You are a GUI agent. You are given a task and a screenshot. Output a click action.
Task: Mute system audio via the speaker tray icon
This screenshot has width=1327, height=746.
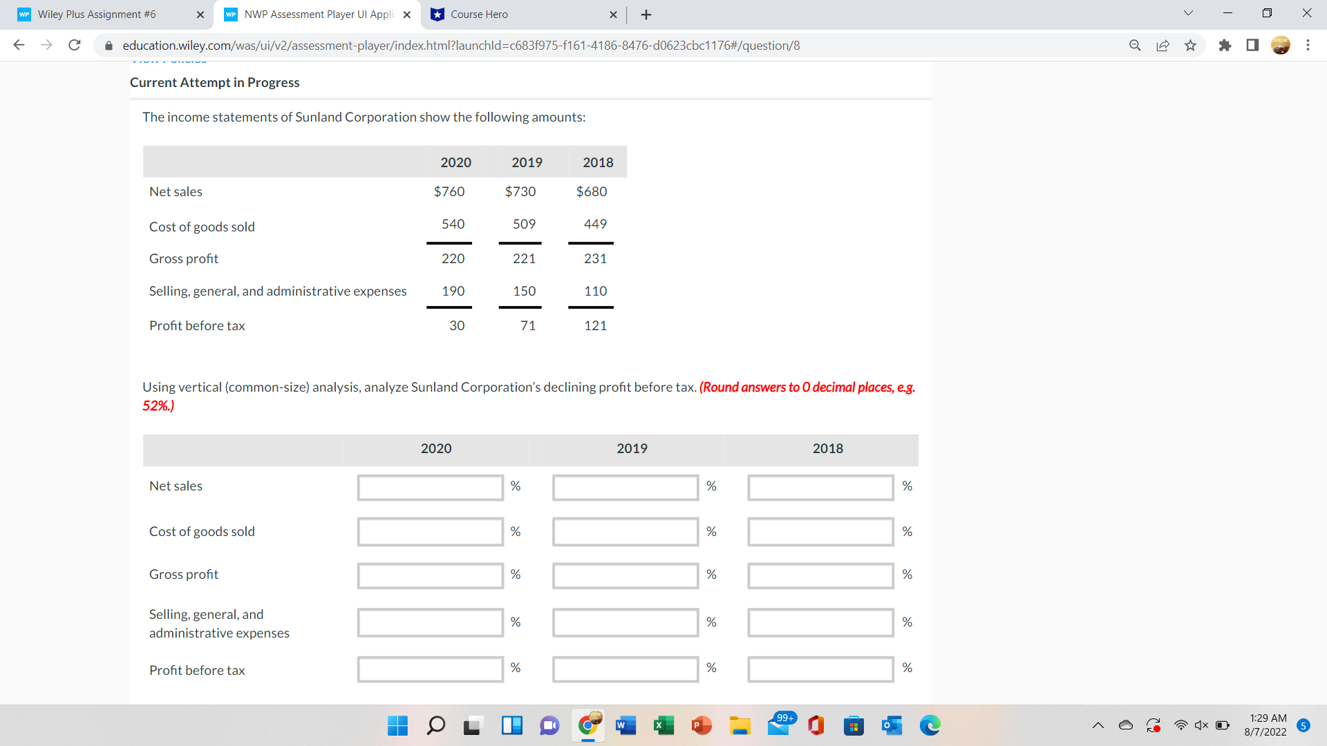(1201, 725)
